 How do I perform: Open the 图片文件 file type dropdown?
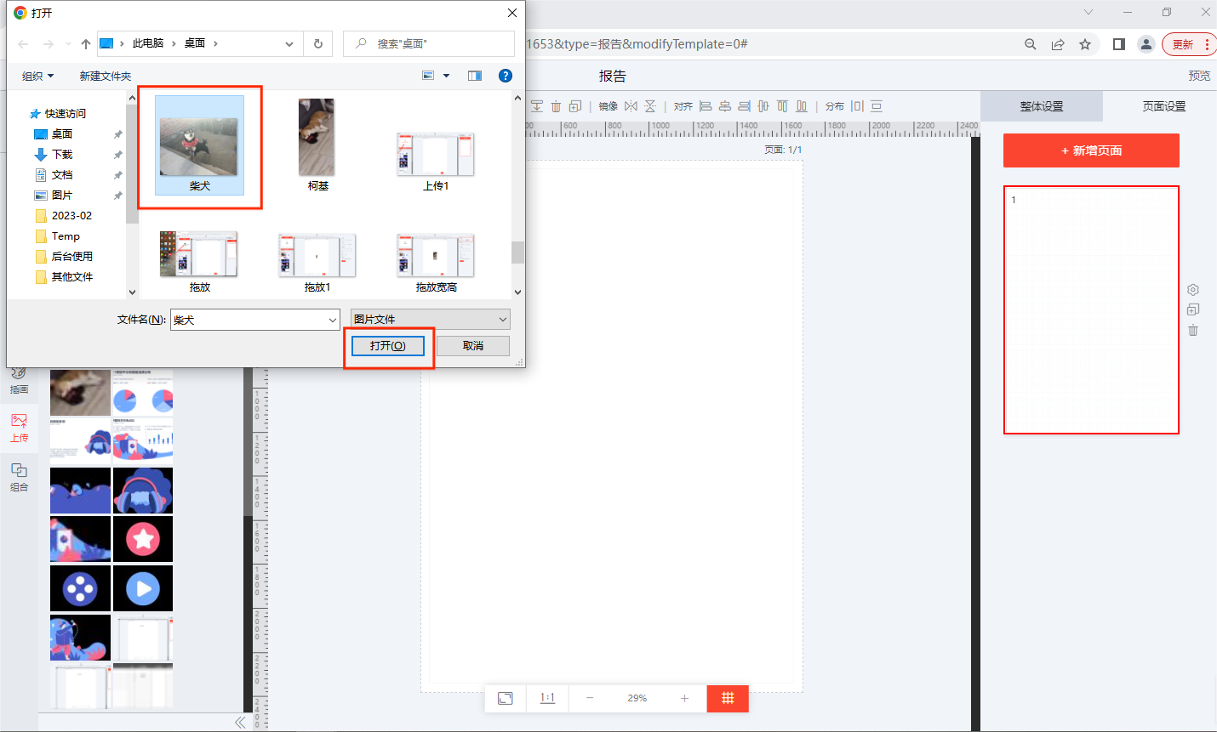[x=431, y=319]
